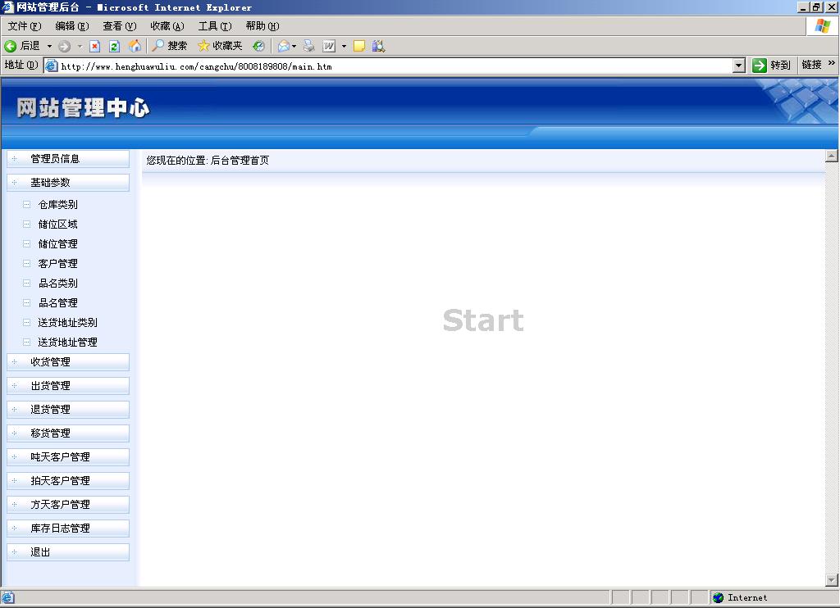This screenshot has height=608, width=840.
Task: Open the Word edit dropdown arrow
Action: pyautogui.click(x=344, y=46)
